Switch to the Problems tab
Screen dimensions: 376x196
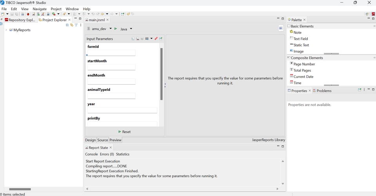[x=322, y=91]
